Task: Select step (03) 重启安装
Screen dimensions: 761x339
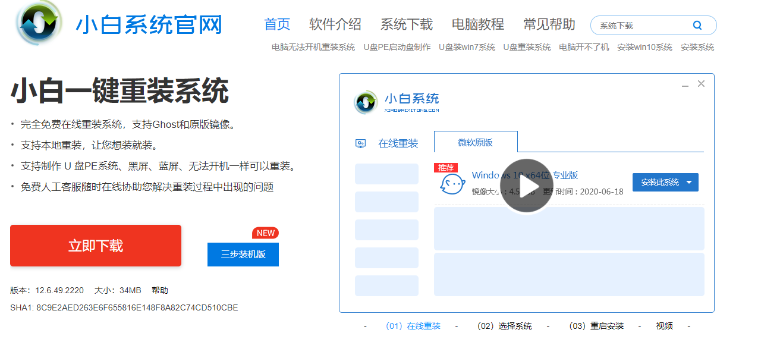Action: 596,326
